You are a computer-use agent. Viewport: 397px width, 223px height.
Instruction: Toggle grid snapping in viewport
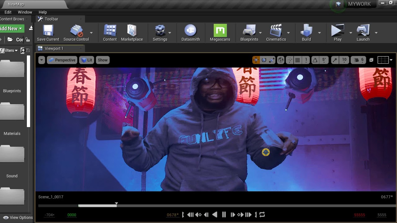click(297, 60)
